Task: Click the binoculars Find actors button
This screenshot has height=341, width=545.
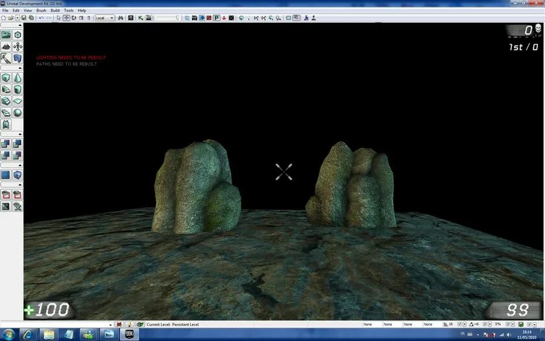Action: [x=120, y=18]
